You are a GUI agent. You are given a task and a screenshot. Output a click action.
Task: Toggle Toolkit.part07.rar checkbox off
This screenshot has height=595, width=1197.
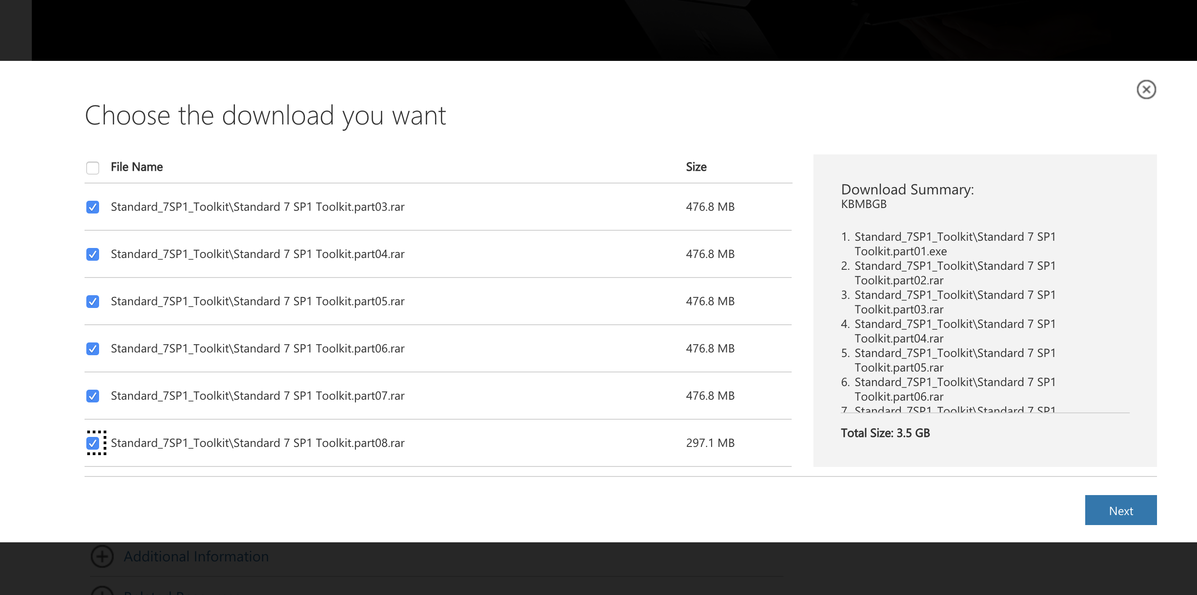pyautogui.click(x=92, y=396)
